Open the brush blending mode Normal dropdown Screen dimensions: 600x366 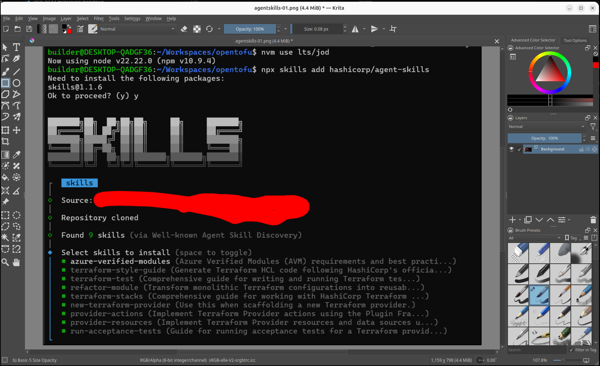point(137,29)
